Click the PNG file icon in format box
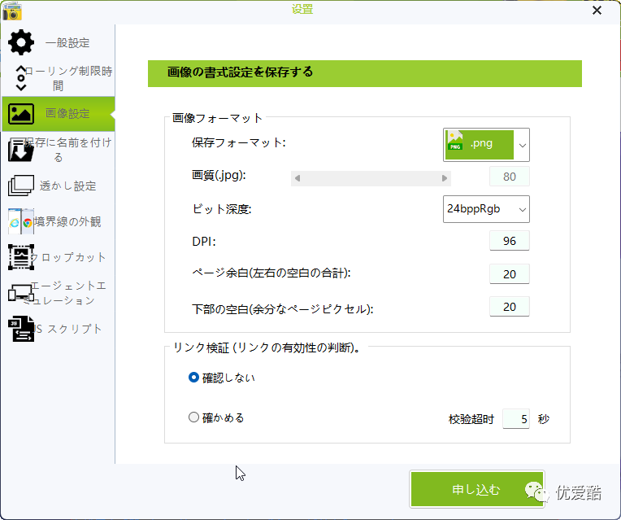 454,141
